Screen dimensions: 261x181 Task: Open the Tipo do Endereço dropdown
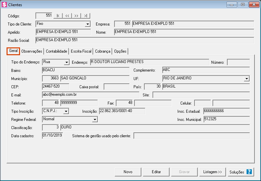(x=67, y=62)
